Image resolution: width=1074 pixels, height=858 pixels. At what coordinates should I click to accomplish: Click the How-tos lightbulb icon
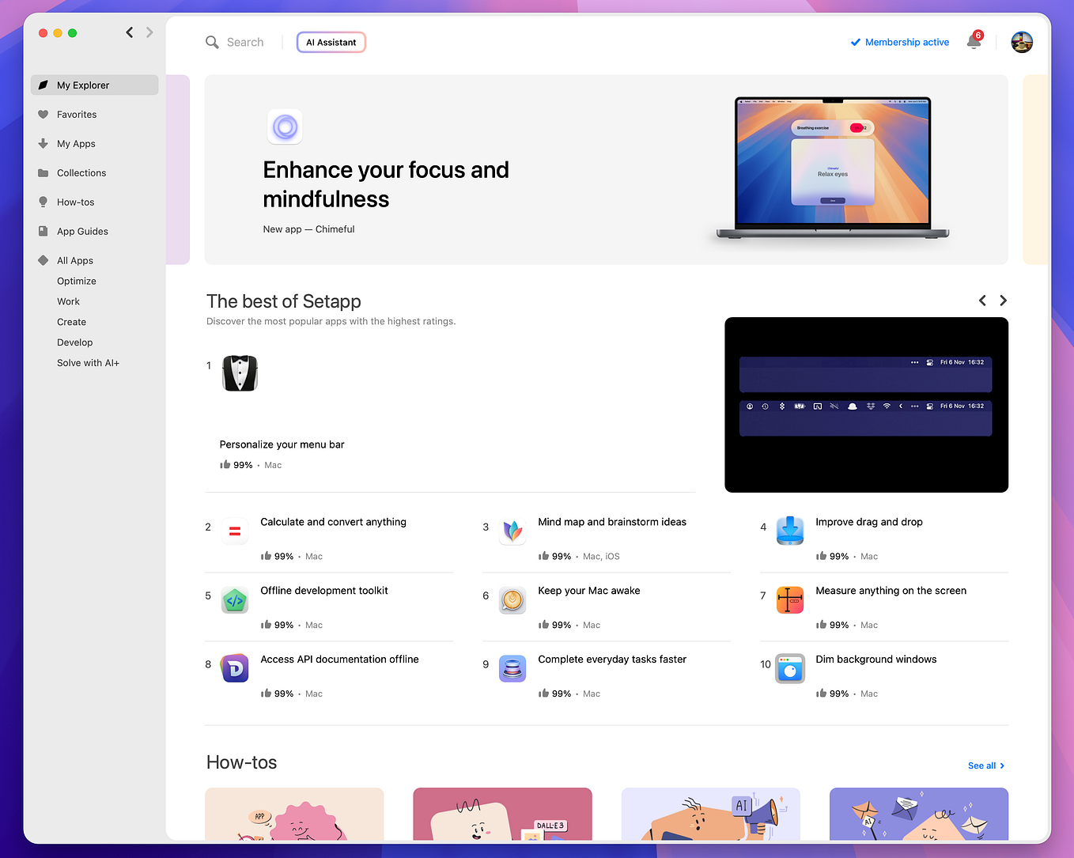pyautogui.click(x=43, y=202)
